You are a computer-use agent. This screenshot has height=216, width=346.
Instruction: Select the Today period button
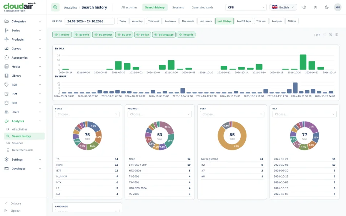click(123, 21)
